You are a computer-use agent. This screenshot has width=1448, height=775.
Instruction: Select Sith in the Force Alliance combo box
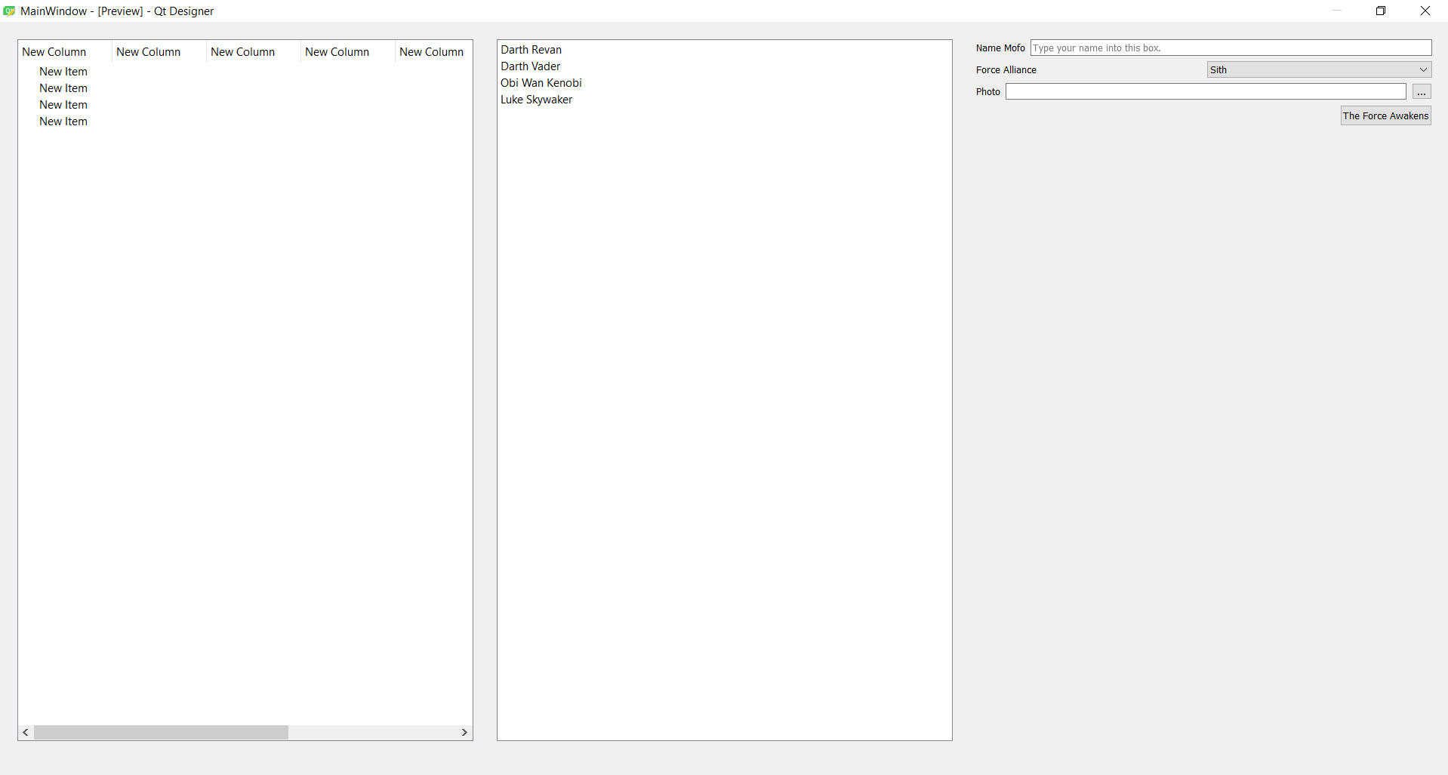pyautogui.click(x=1317, y=69)
